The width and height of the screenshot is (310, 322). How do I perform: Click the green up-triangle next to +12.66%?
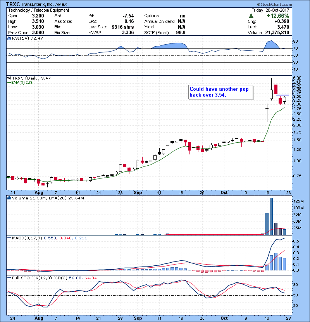251,16
